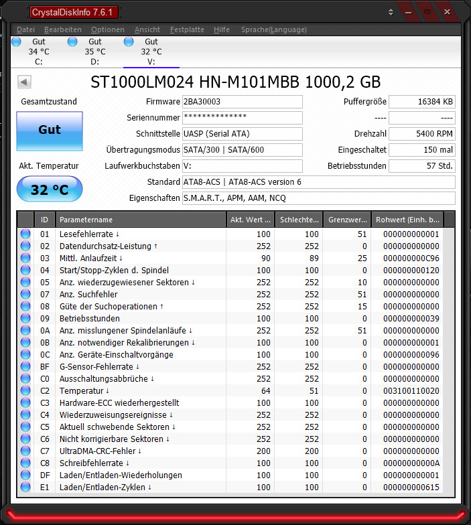Click the disk model title ST1000LM024

(x=236, y=82)
